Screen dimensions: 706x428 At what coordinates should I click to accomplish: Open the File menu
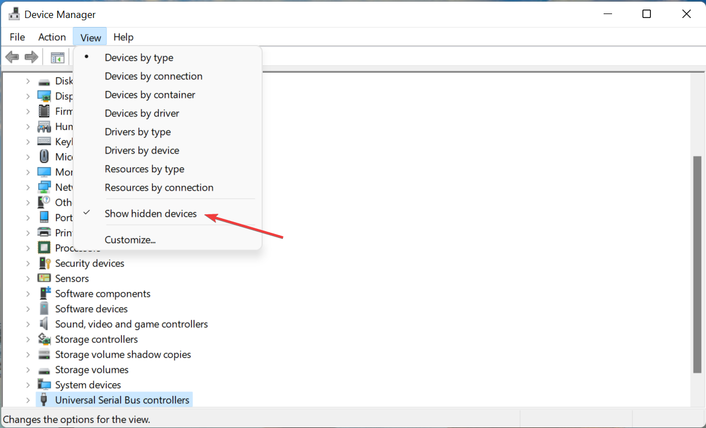[x=17, y=37]
